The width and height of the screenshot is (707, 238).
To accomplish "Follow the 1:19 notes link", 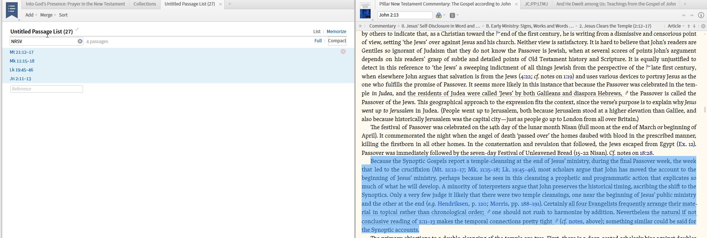I will [x=568, y=77].
